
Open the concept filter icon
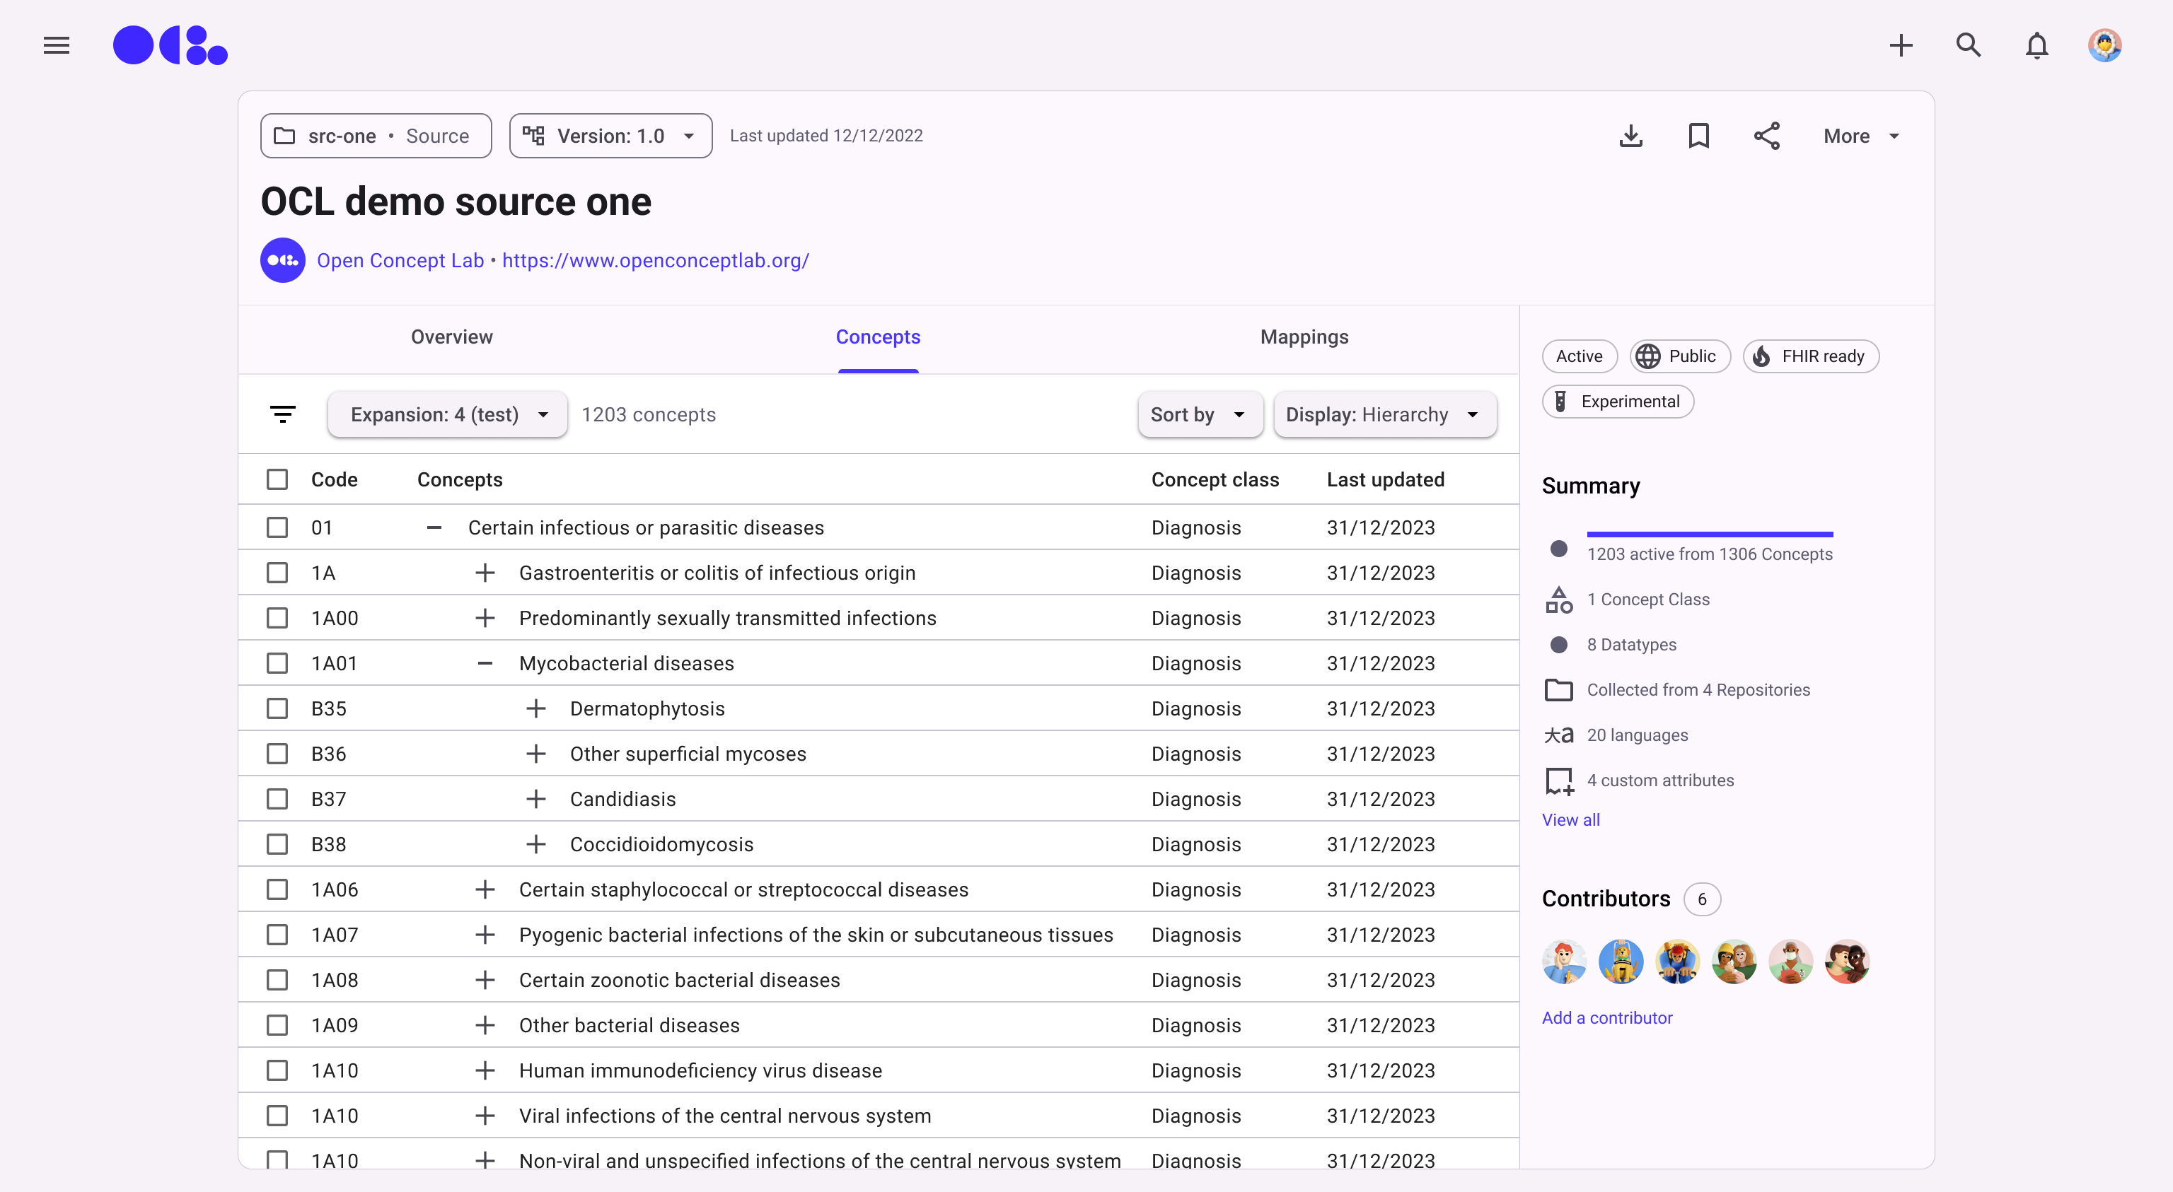(283, 414)
